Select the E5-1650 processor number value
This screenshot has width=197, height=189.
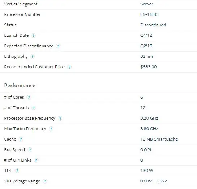click(x=149, y=14)
